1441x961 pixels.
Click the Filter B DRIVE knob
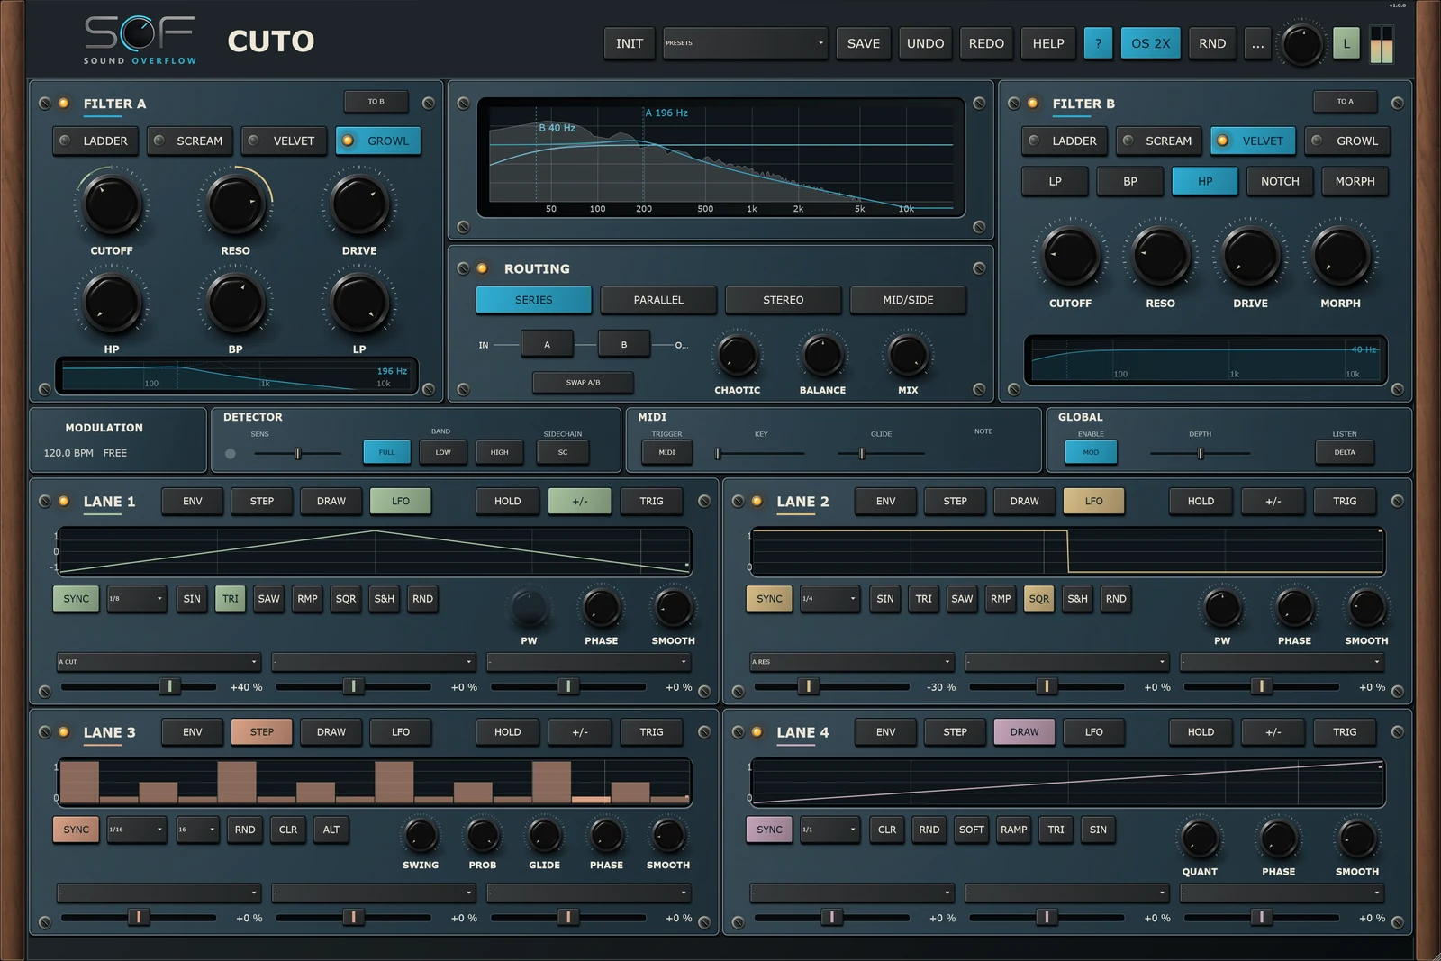pyautogui.click(x=1250, y=256)
